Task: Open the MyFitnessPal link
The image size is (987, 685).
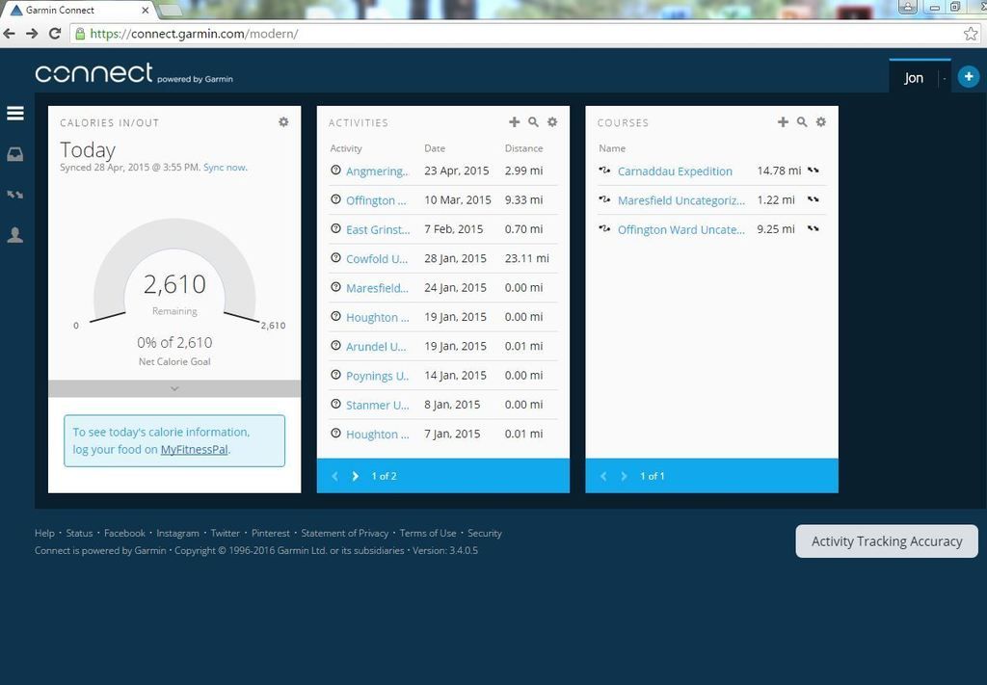Action: coord(194,449)
